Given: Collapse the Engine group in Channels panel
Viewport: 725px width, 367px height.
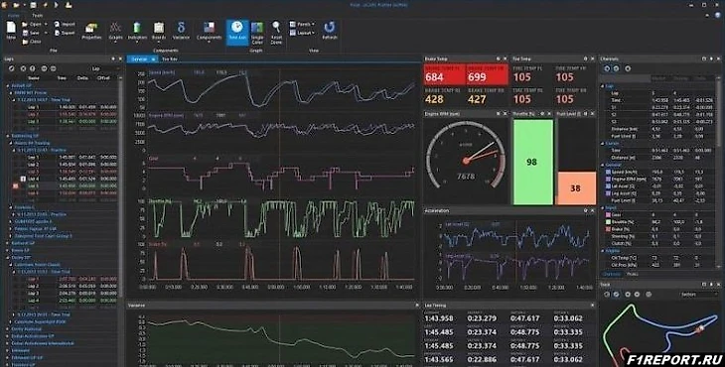Looking at the screenshot, I should (x=603, y=251).
